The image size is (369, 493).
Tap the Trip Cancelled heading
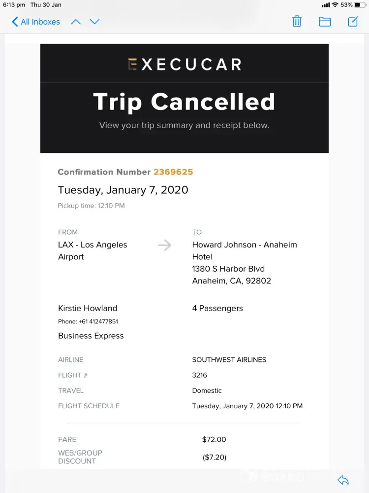click(184, 102)
